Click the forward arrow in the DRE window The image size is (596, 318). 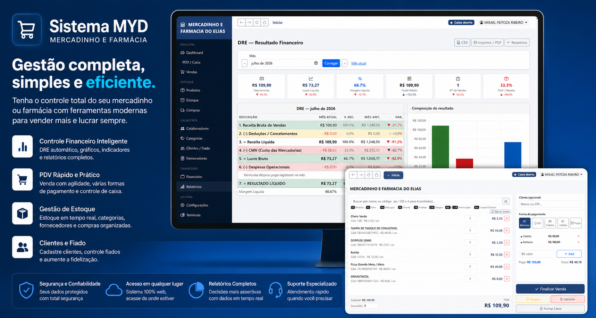pyautogui.click(x=249, y=23)
